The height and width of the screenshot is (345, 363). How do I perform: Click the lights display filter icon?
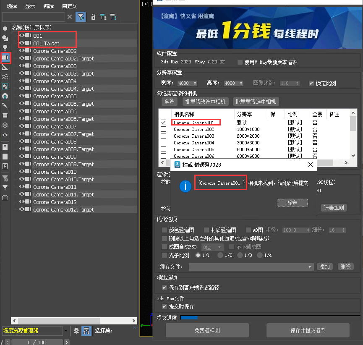[5, 47]
